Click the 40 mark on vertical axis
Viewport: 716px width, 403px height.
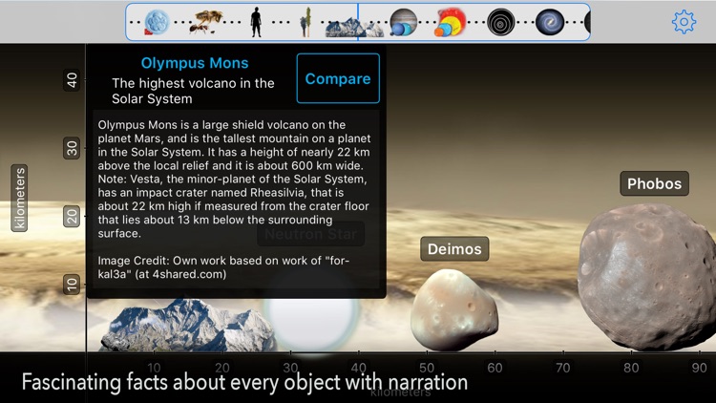[72, 80]
